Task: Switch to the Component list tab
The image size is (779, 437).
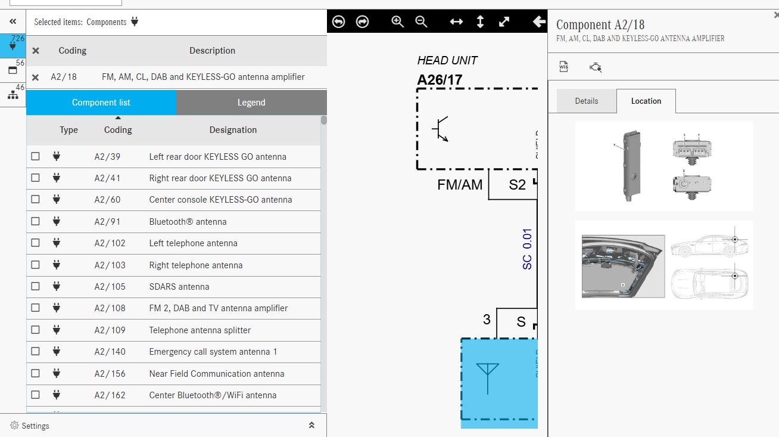Action: [101, 103]
